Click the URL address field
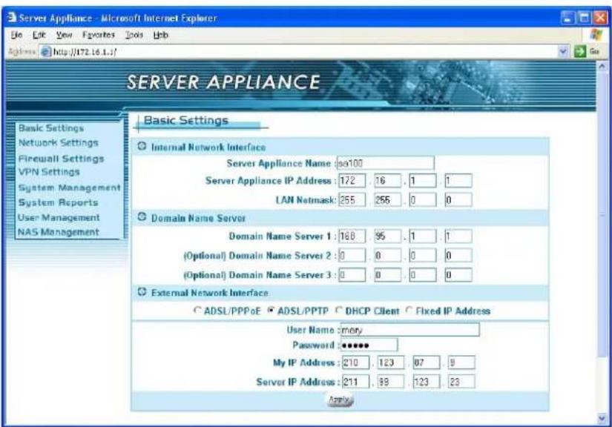This screenshot has width=612, height=427. [304, 51]
